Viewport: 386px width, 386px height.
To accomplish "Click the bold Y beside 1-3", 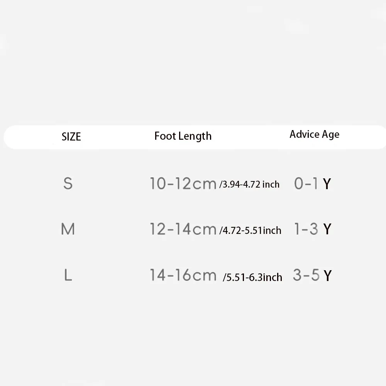I will point(327,230).
